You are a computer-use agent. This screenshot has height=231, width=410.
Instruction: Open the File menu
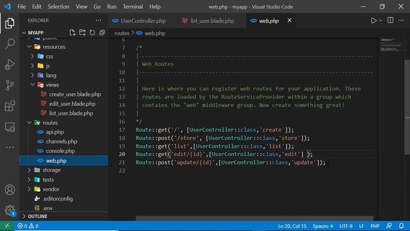click(x=21, y=6)
